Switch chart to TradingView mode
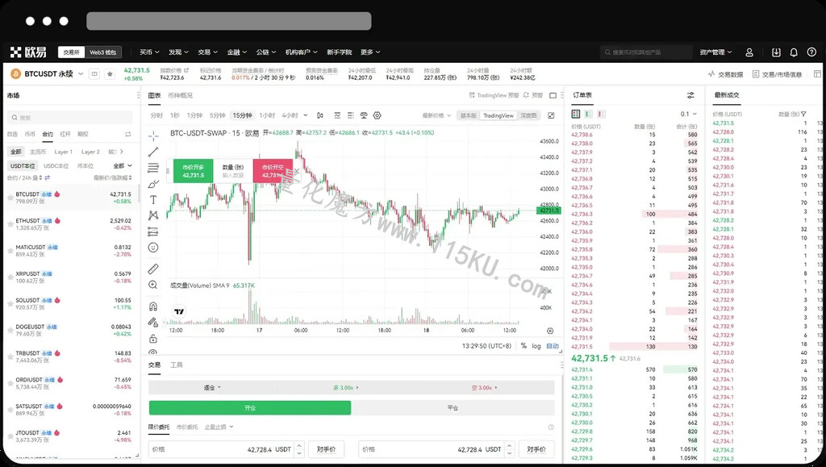Viewport: 826px width, 467px height. (499, 115)
